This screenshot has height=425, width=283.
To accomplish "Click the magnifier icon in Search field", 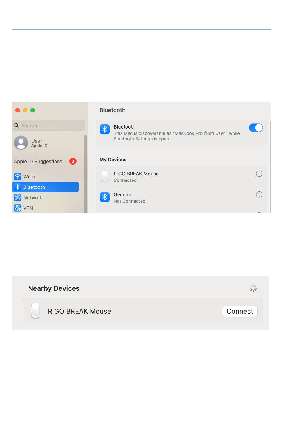I will (16, 126).
